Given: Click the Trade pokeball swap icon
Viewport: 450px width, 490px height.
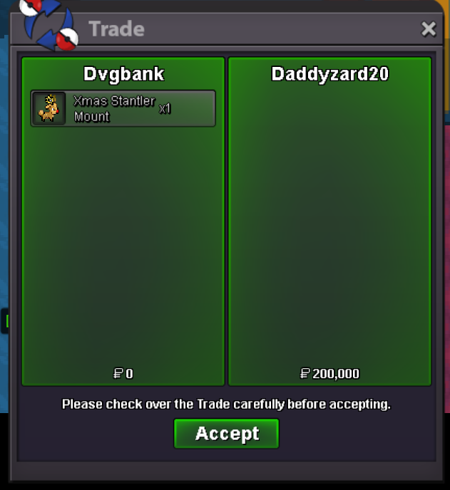Looking at the screenshot, I should click(48, 24).
